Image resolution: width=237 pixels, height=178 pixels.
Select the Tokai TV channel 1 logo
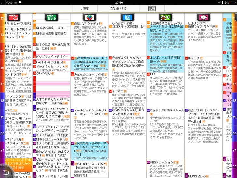(89, 17)
